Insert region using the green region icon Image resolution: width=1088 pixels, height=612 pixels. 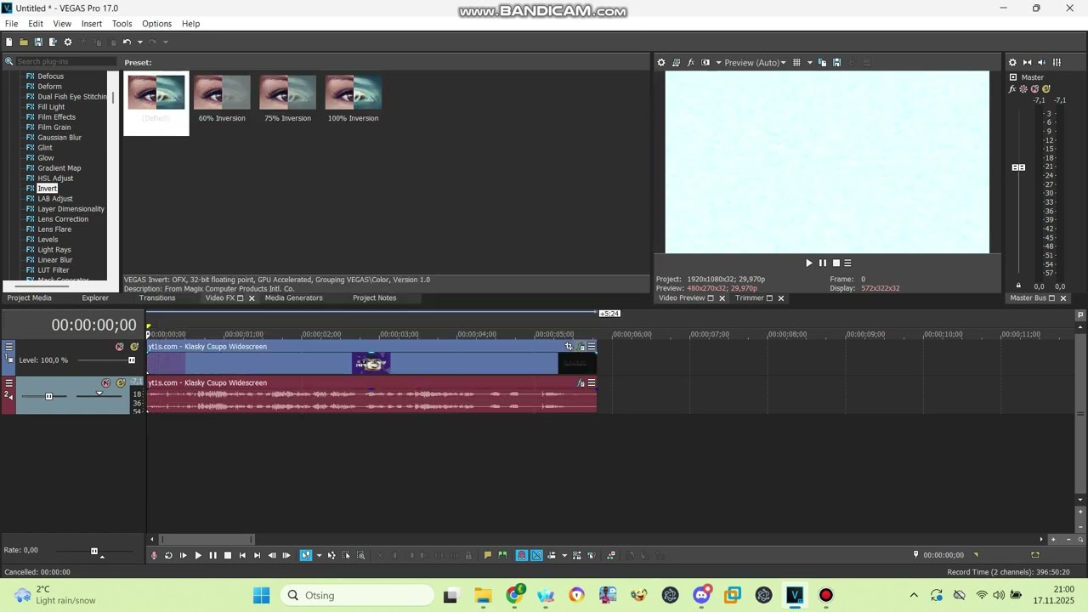(502, 555)
